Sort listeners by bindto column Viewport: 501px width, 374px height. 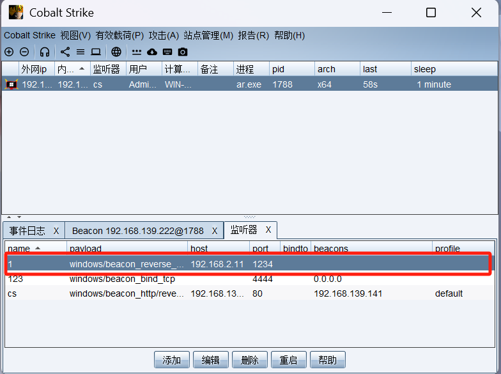(x=295, y=248)
